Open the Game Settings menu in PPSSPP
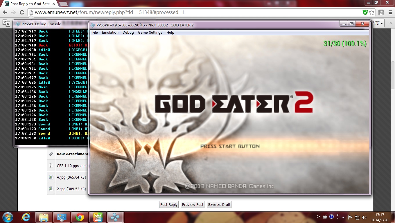Screen dimensions: 395x223 click(150, 33)
